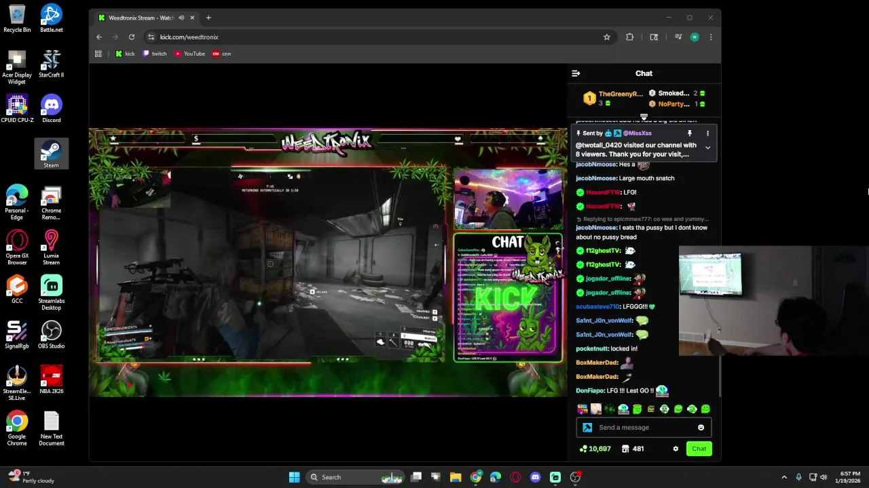This screenshot has width=869, height=488.
Task: Open @MissXss profile in pinned message
Action: [x=637, y=134]
